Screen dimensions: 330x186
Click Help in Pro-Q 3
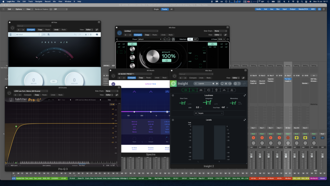pyautogui.click(x=109, y=100)
